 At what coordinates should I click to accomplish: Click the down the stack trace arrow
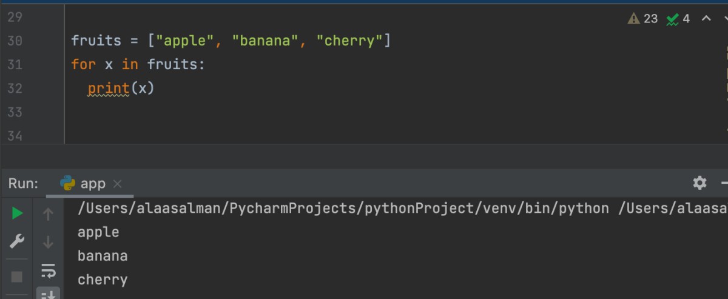(x=49, y=243)
